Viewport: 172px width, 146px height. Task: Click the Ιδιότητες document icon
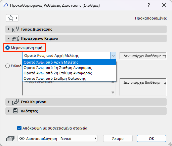pyautogui.click(x=15, y=111)
